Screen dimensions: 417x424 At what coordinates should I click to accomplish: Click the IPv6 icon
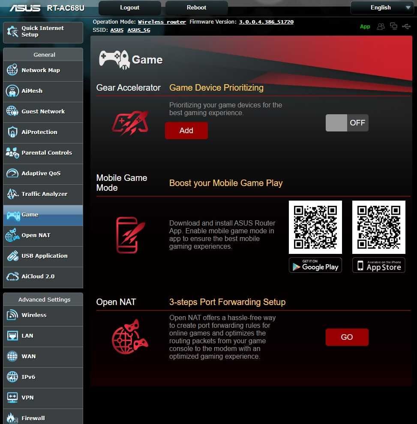point(12,377)
